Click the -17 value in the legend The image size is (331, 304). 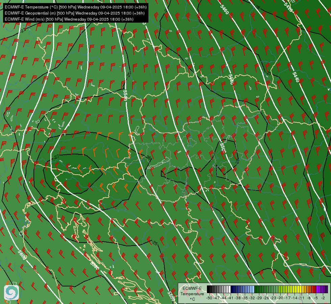click(x=287, y=298)
